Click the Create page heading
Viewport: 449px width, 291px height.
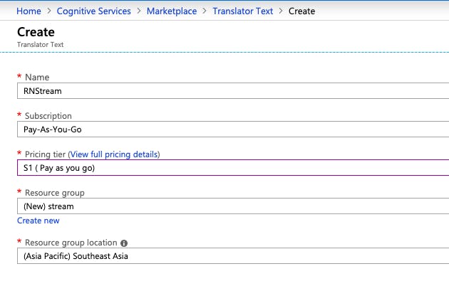(x=35, y=33)
